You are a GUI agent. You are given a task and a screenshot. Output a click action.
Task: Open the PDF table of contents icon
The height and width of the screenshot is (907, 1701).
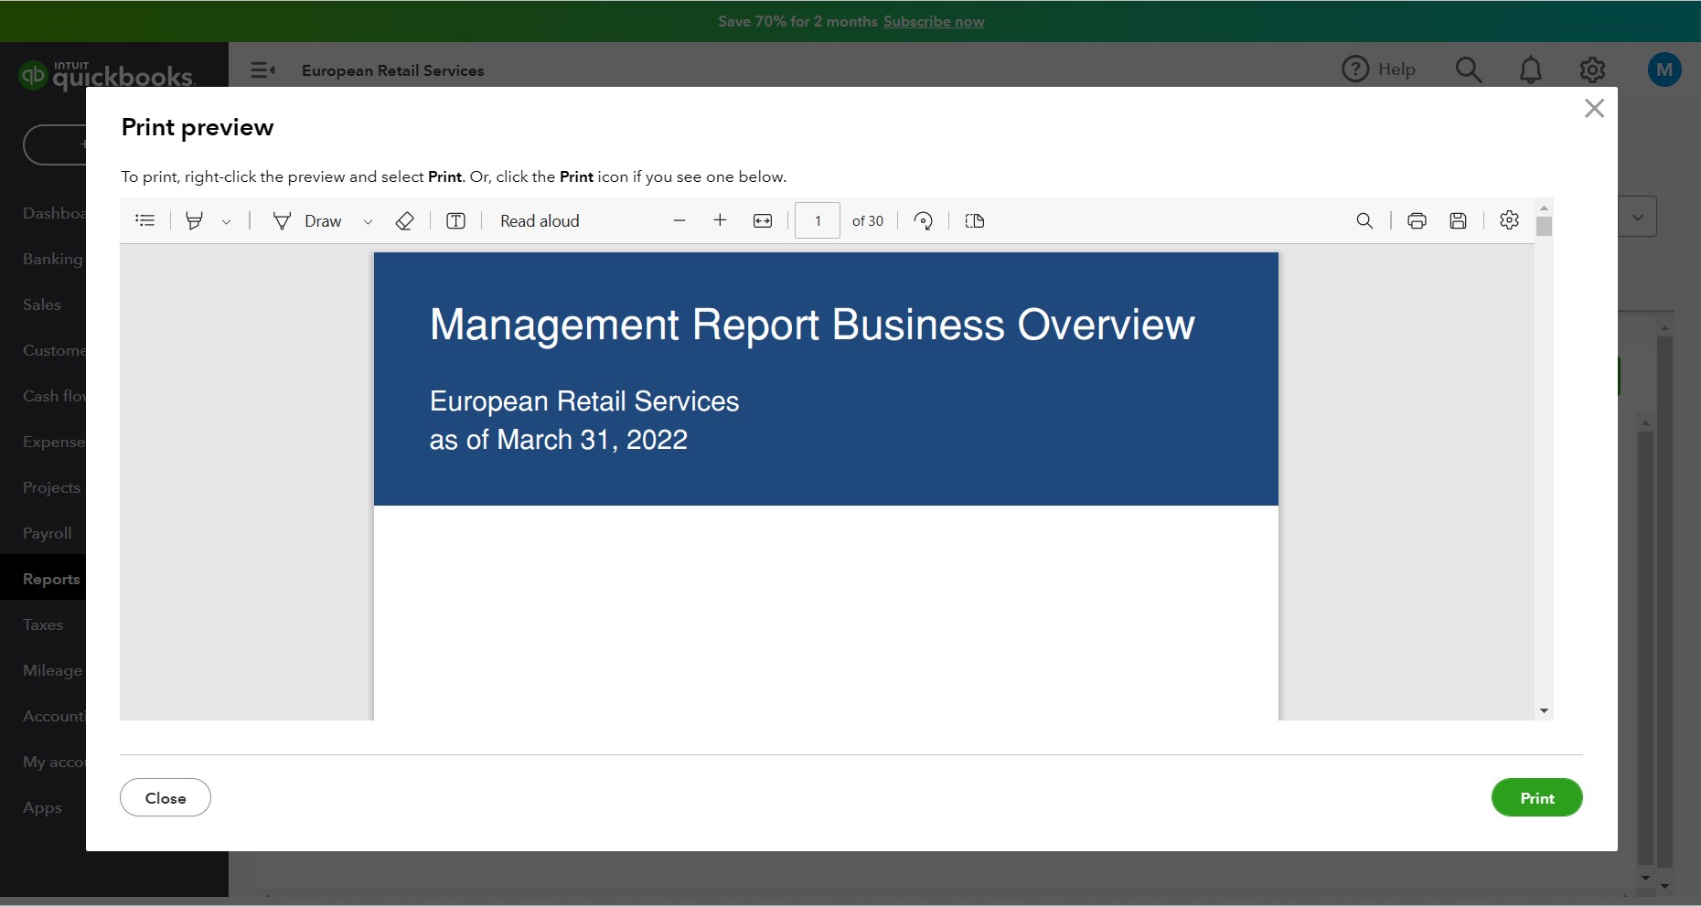click(145, 220)
